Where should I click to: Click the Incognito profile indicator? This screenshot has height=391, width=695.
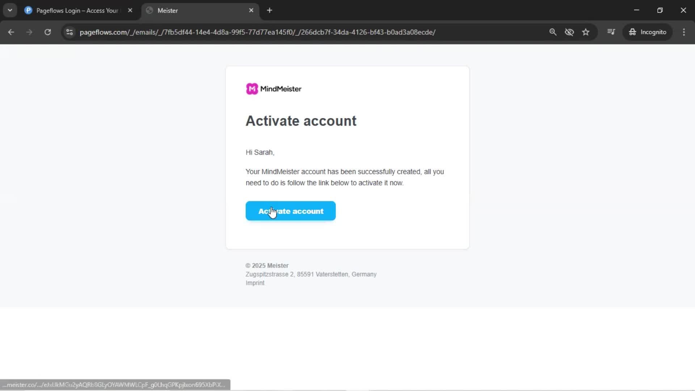647,32
